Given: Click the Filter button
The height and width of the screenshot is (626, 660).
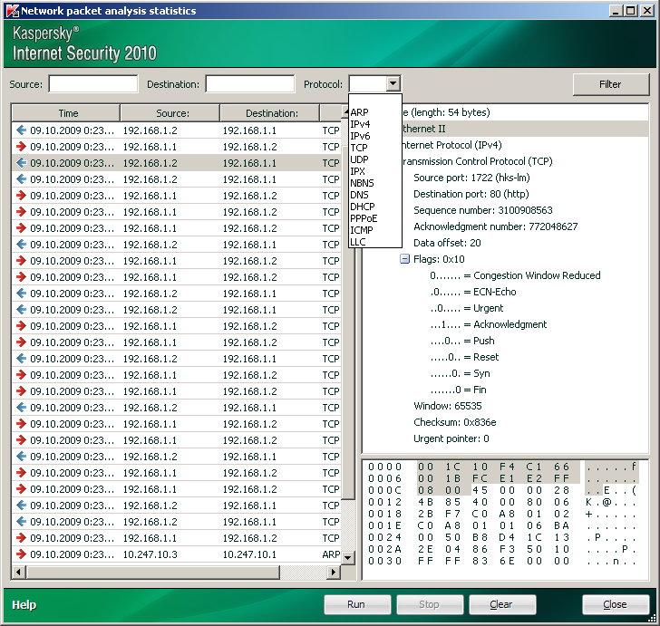Looking at the screenshot, I should tap(610, 84).
